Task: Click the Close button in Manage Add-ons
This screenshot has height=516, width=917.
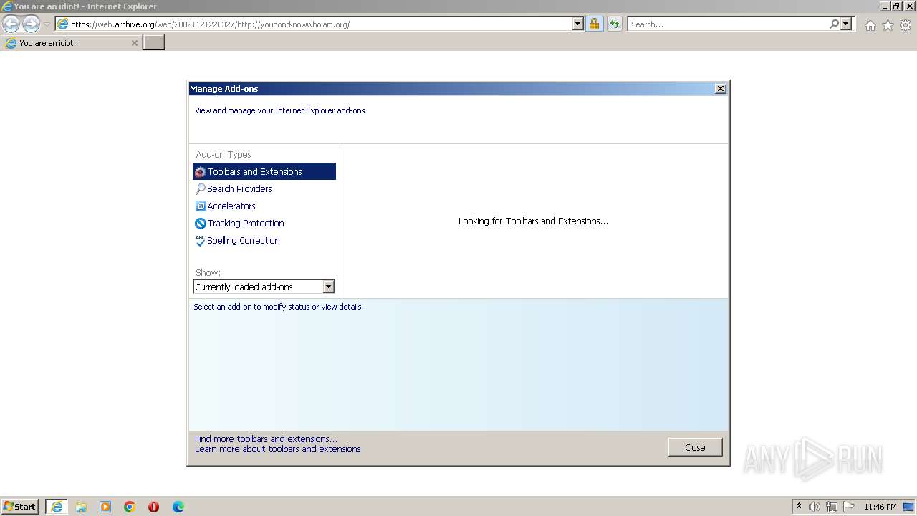Action: [x=695, y=447]
